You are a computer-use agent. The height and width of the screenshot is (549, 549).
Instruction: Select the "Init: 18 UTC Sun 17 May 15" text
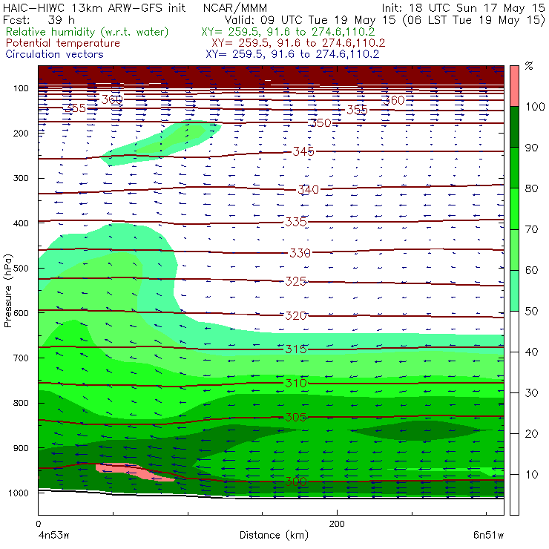coord(463,7)
